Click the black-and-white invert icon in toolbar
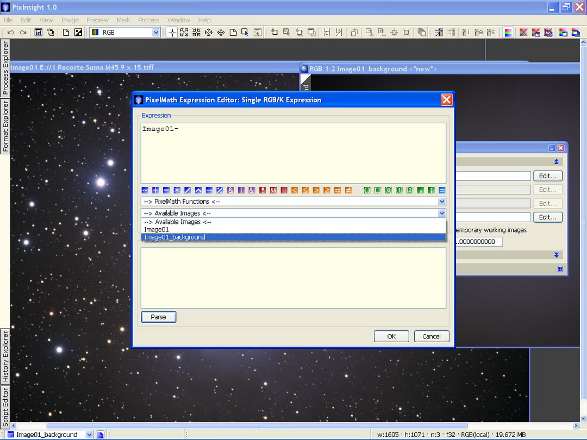587x440 pixels. coord(78,33)
